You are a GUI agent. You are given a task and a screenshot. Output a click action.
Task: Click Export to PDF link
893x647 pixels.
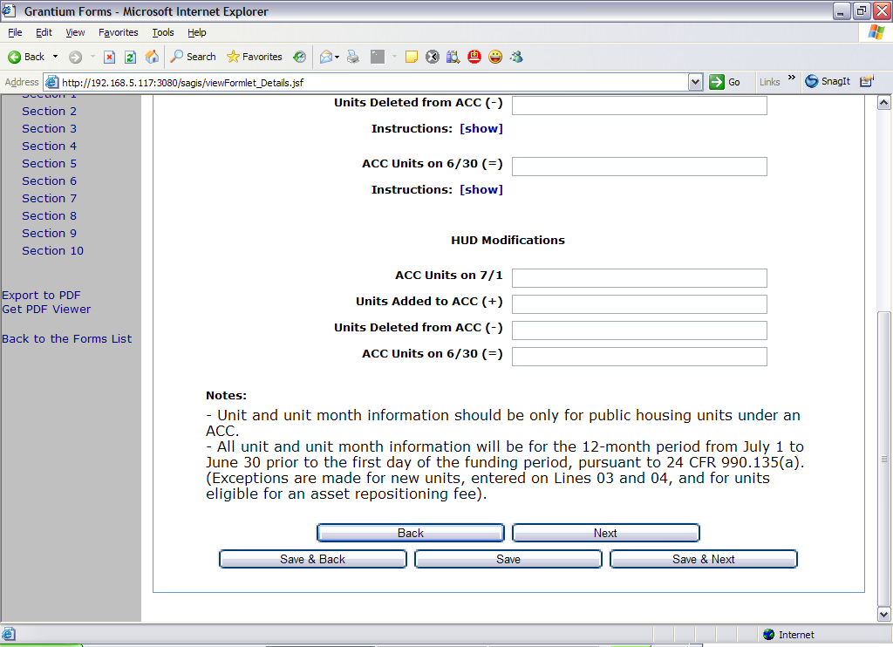[x=41, y=295]
